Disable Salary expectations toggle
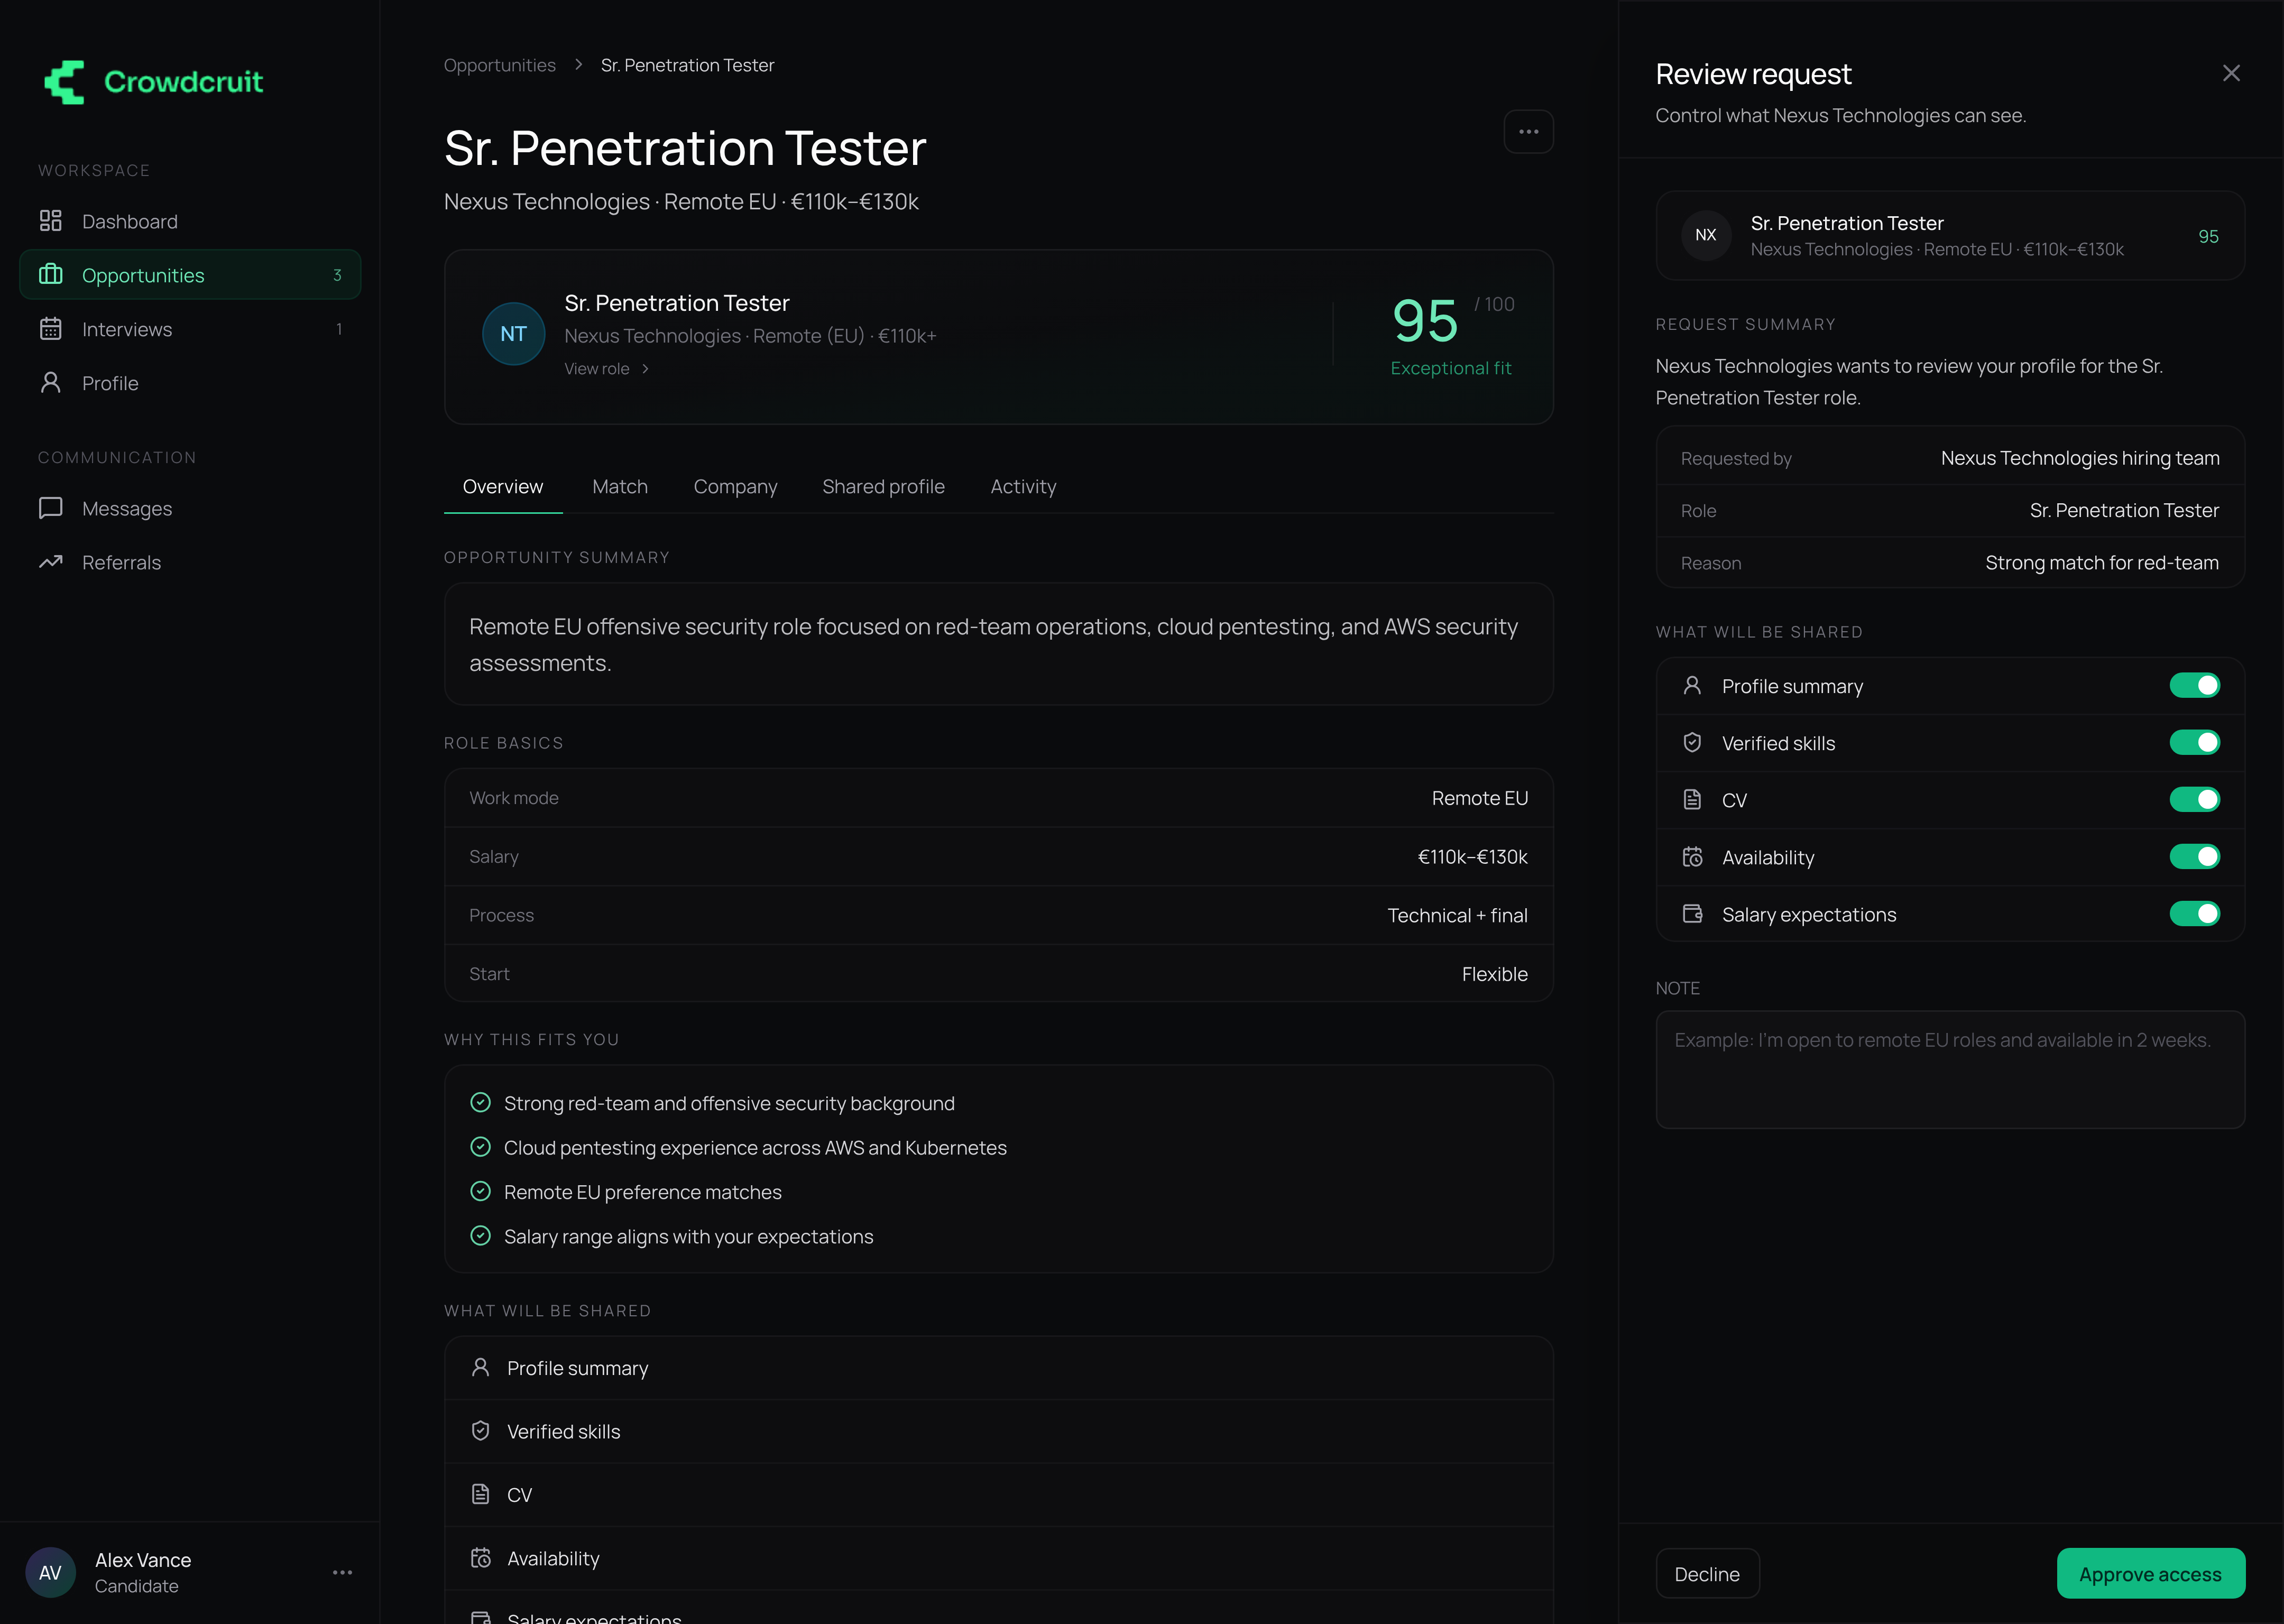This screenshot has width=2284, height=1624. coord(2194,914)
